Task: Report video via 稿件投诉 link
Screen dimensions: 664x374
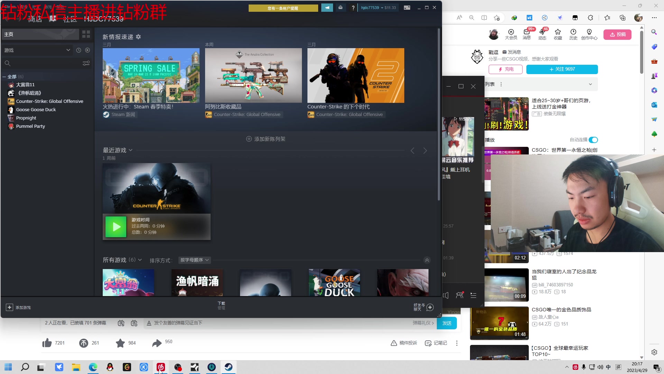Action: pyautogui.click(x=404, y=343)
